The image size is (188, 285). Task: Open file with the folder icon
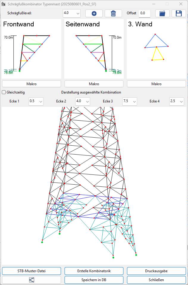point(162,13)
